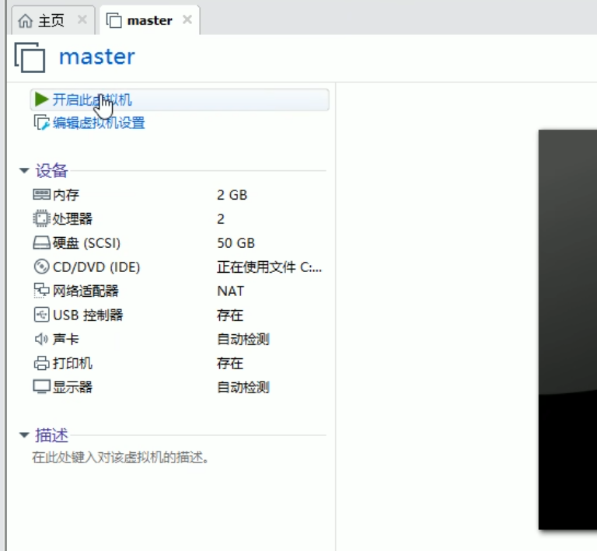This screenshot has width=597, height=551.
Task: Click the CD/DVD disc icon
Action: (41, 267)
